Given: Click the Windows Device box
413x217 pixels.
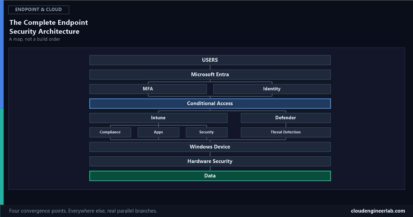Looking at the screenshot, I should (210, 147).
